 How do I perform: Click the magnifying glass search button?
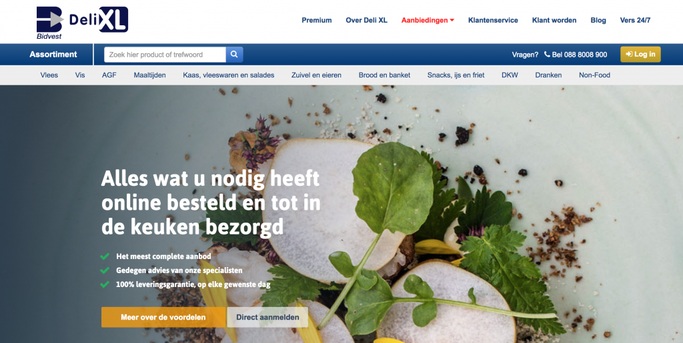click(234, 55)
